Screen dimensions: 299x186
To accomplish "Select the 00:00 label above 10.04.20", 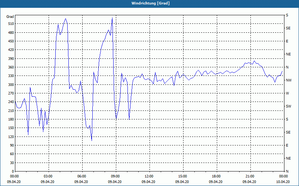I will (284, 176).
